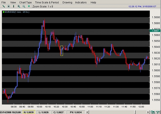The image size is (161, 114).
Task: Click the 03/14/2008 10:25:00 status field
Action: tap(11, 112)
